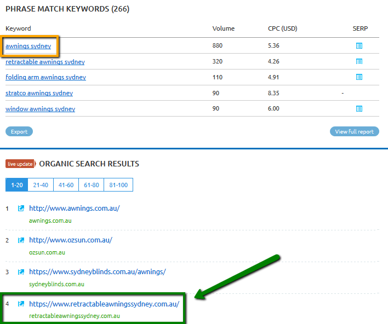The height and width of the screenshot is (324, 388).
Task: Open external link icon for retractableawningssydney.com.au result
Action: coord(21,304)
